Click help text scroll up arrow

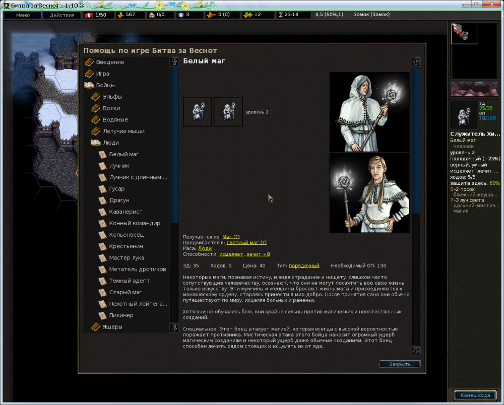click(416, 61)
